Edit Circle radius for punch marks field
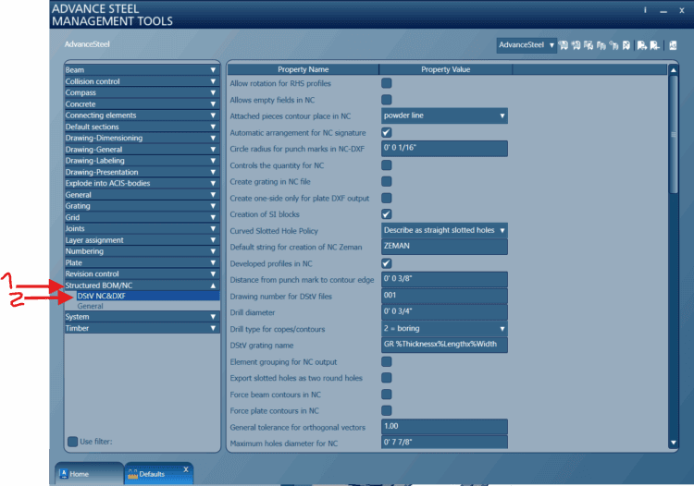The width and height of the screenshot is (694, 486). coord(444,149)
